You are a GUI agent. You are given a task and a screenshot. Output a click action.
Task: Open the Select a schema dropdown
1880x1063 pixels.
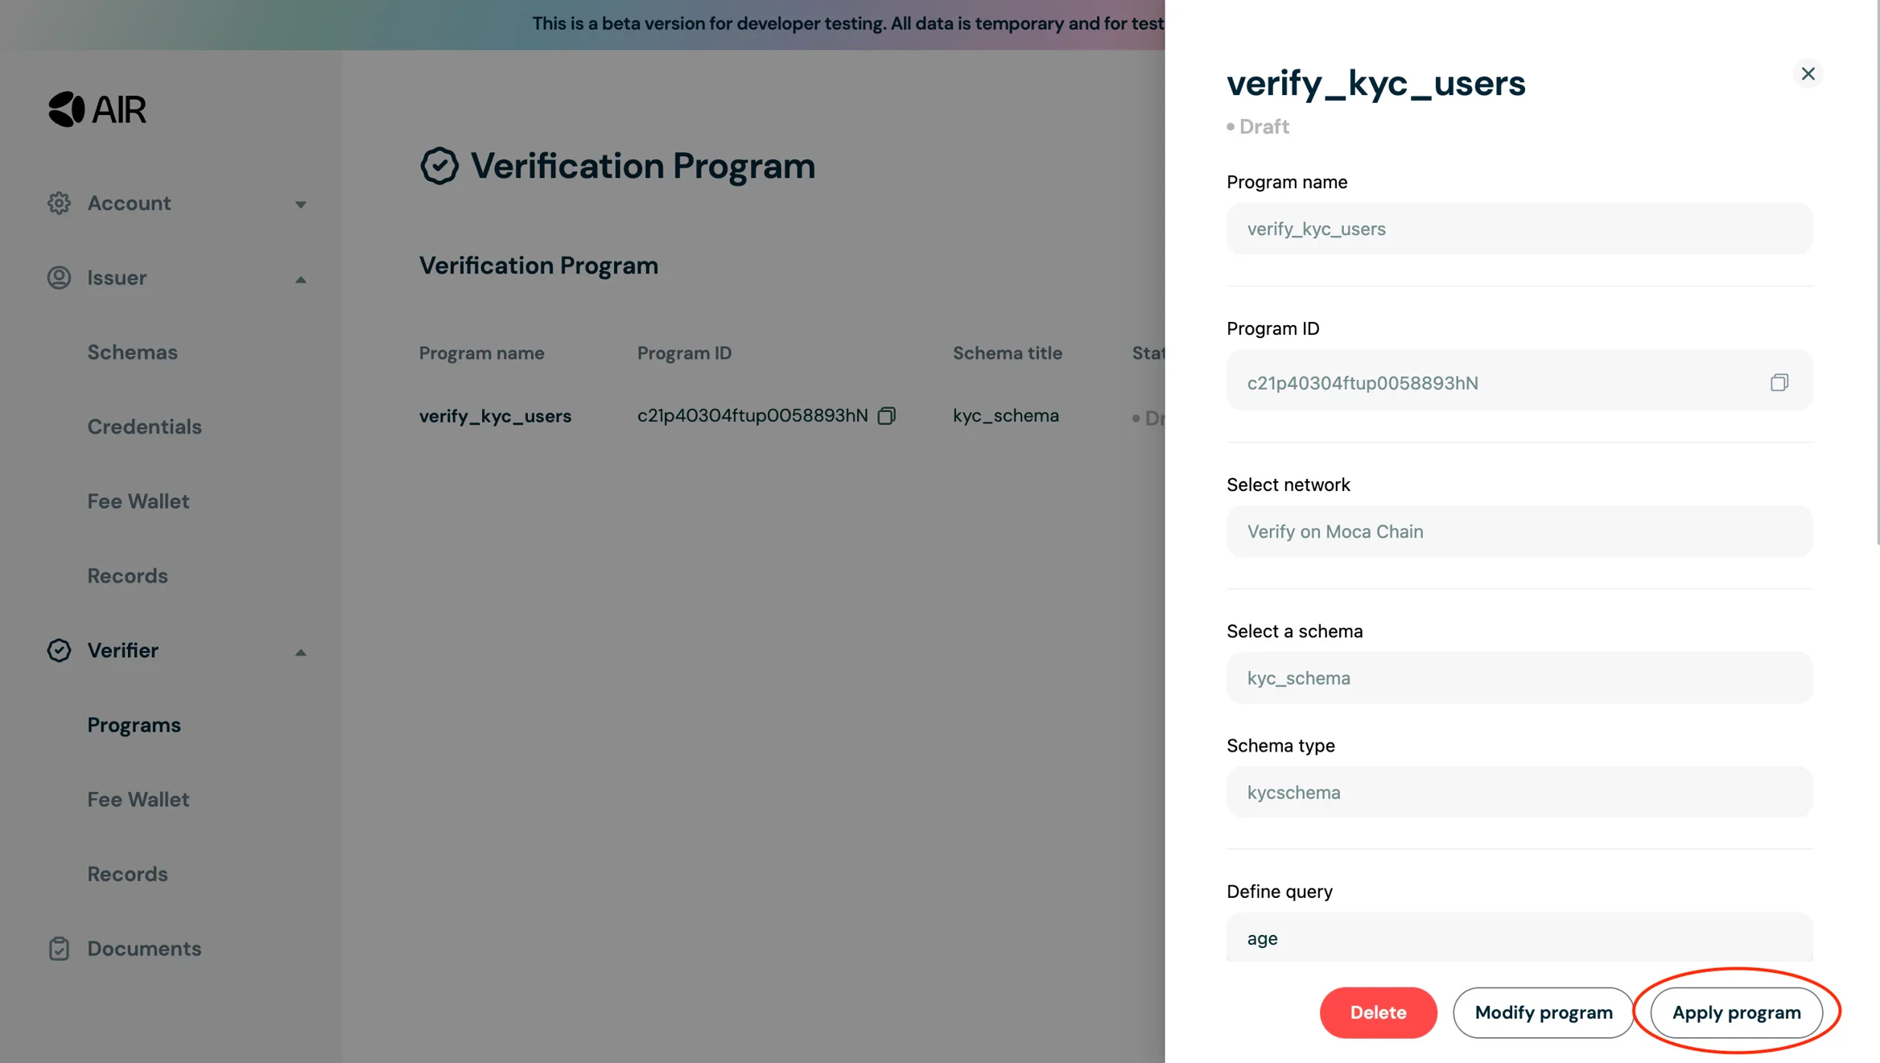pyautogui.click(x=1518, y=678)
